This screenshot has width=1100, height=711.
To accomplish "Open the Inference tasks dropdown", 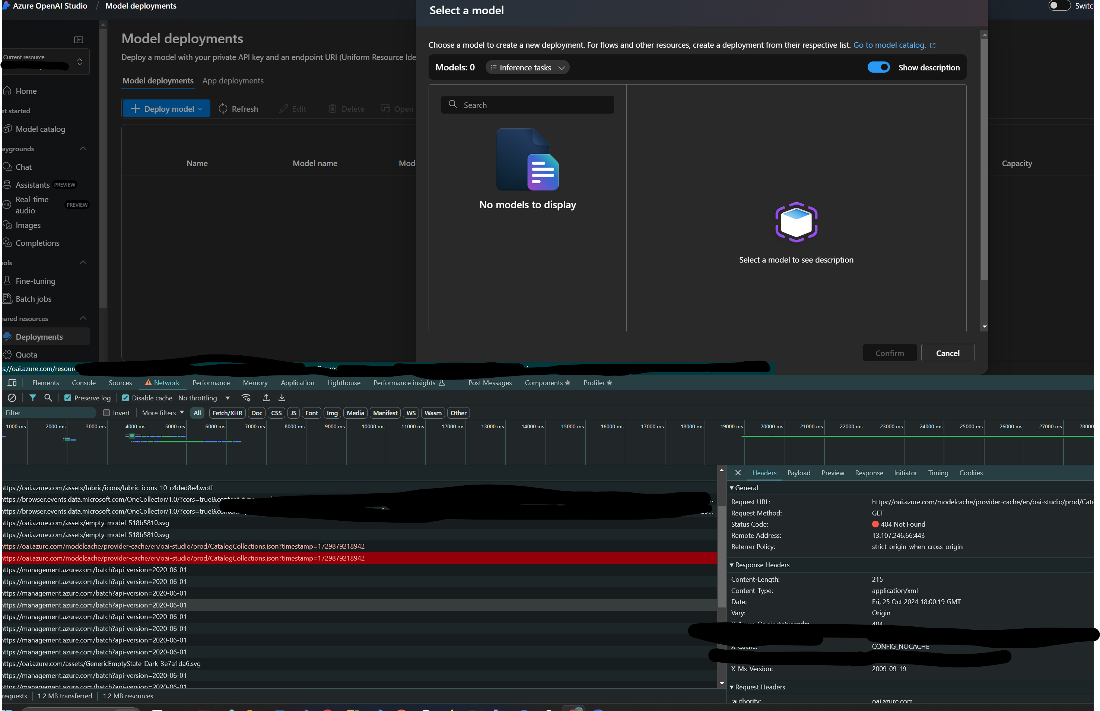I will 527,67.
